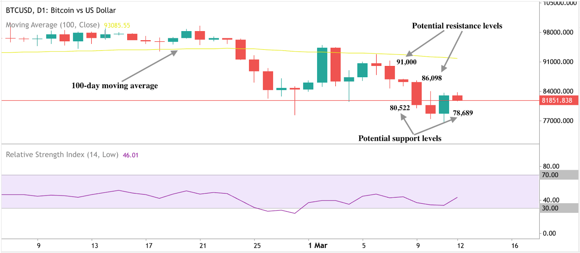
Task: Click the yellow 93085.55 moving average value
Action: click(117, 25)
